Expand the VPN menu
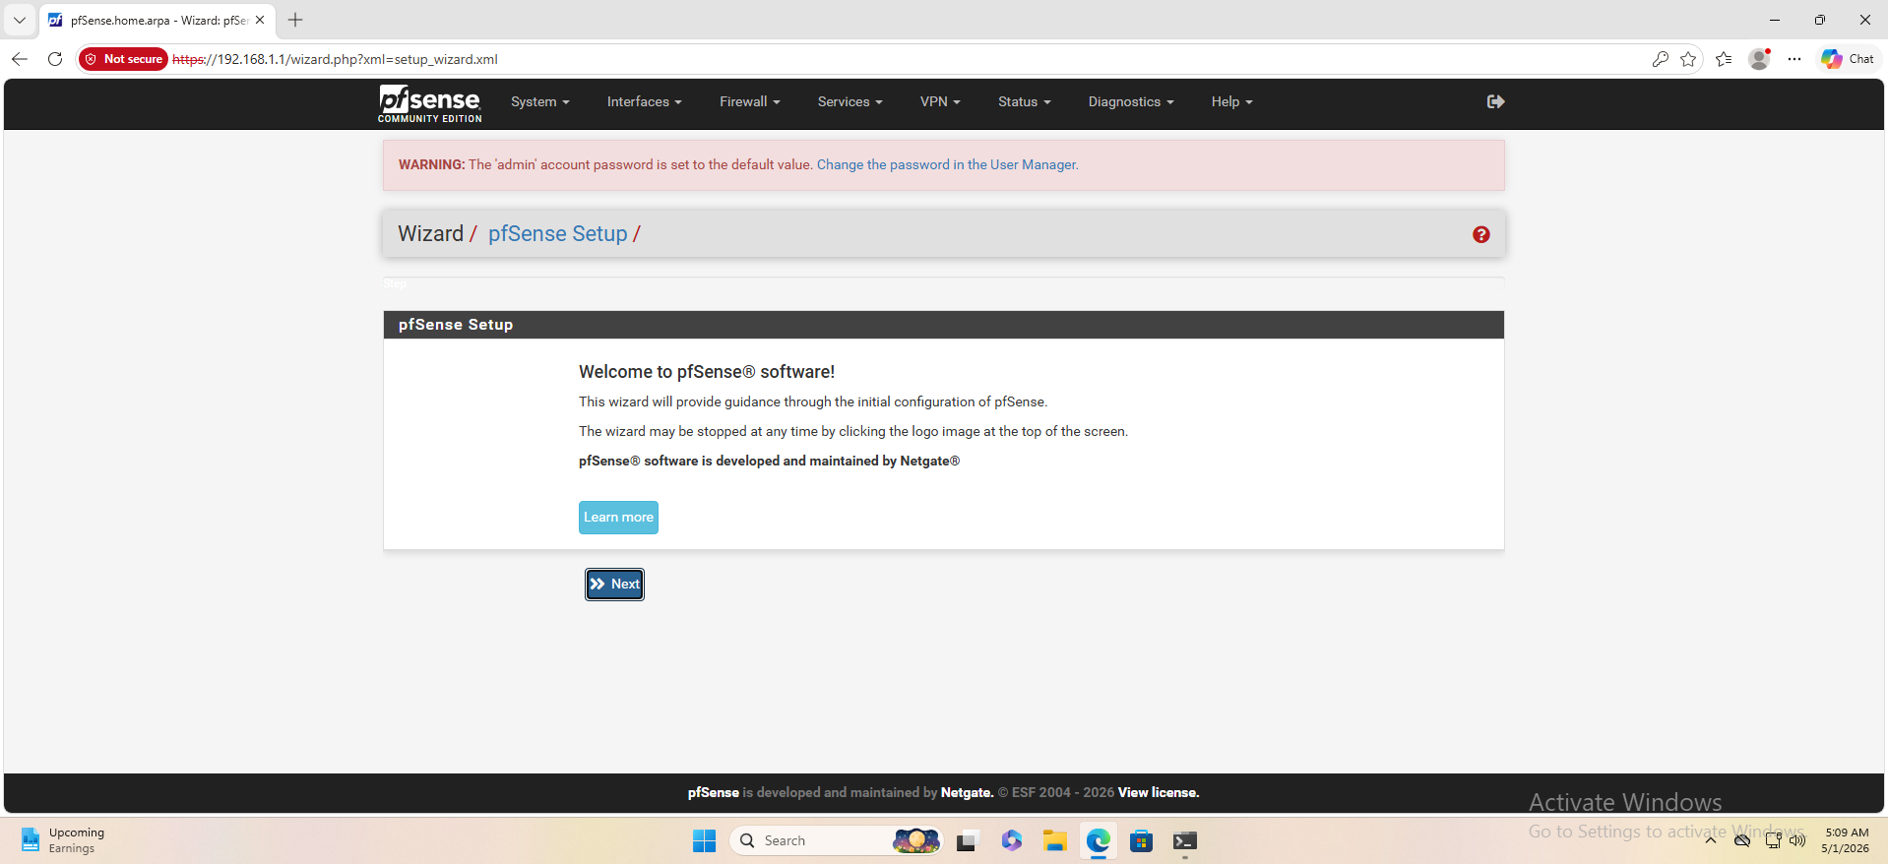The image size is (1888, 864). (940, 102)
